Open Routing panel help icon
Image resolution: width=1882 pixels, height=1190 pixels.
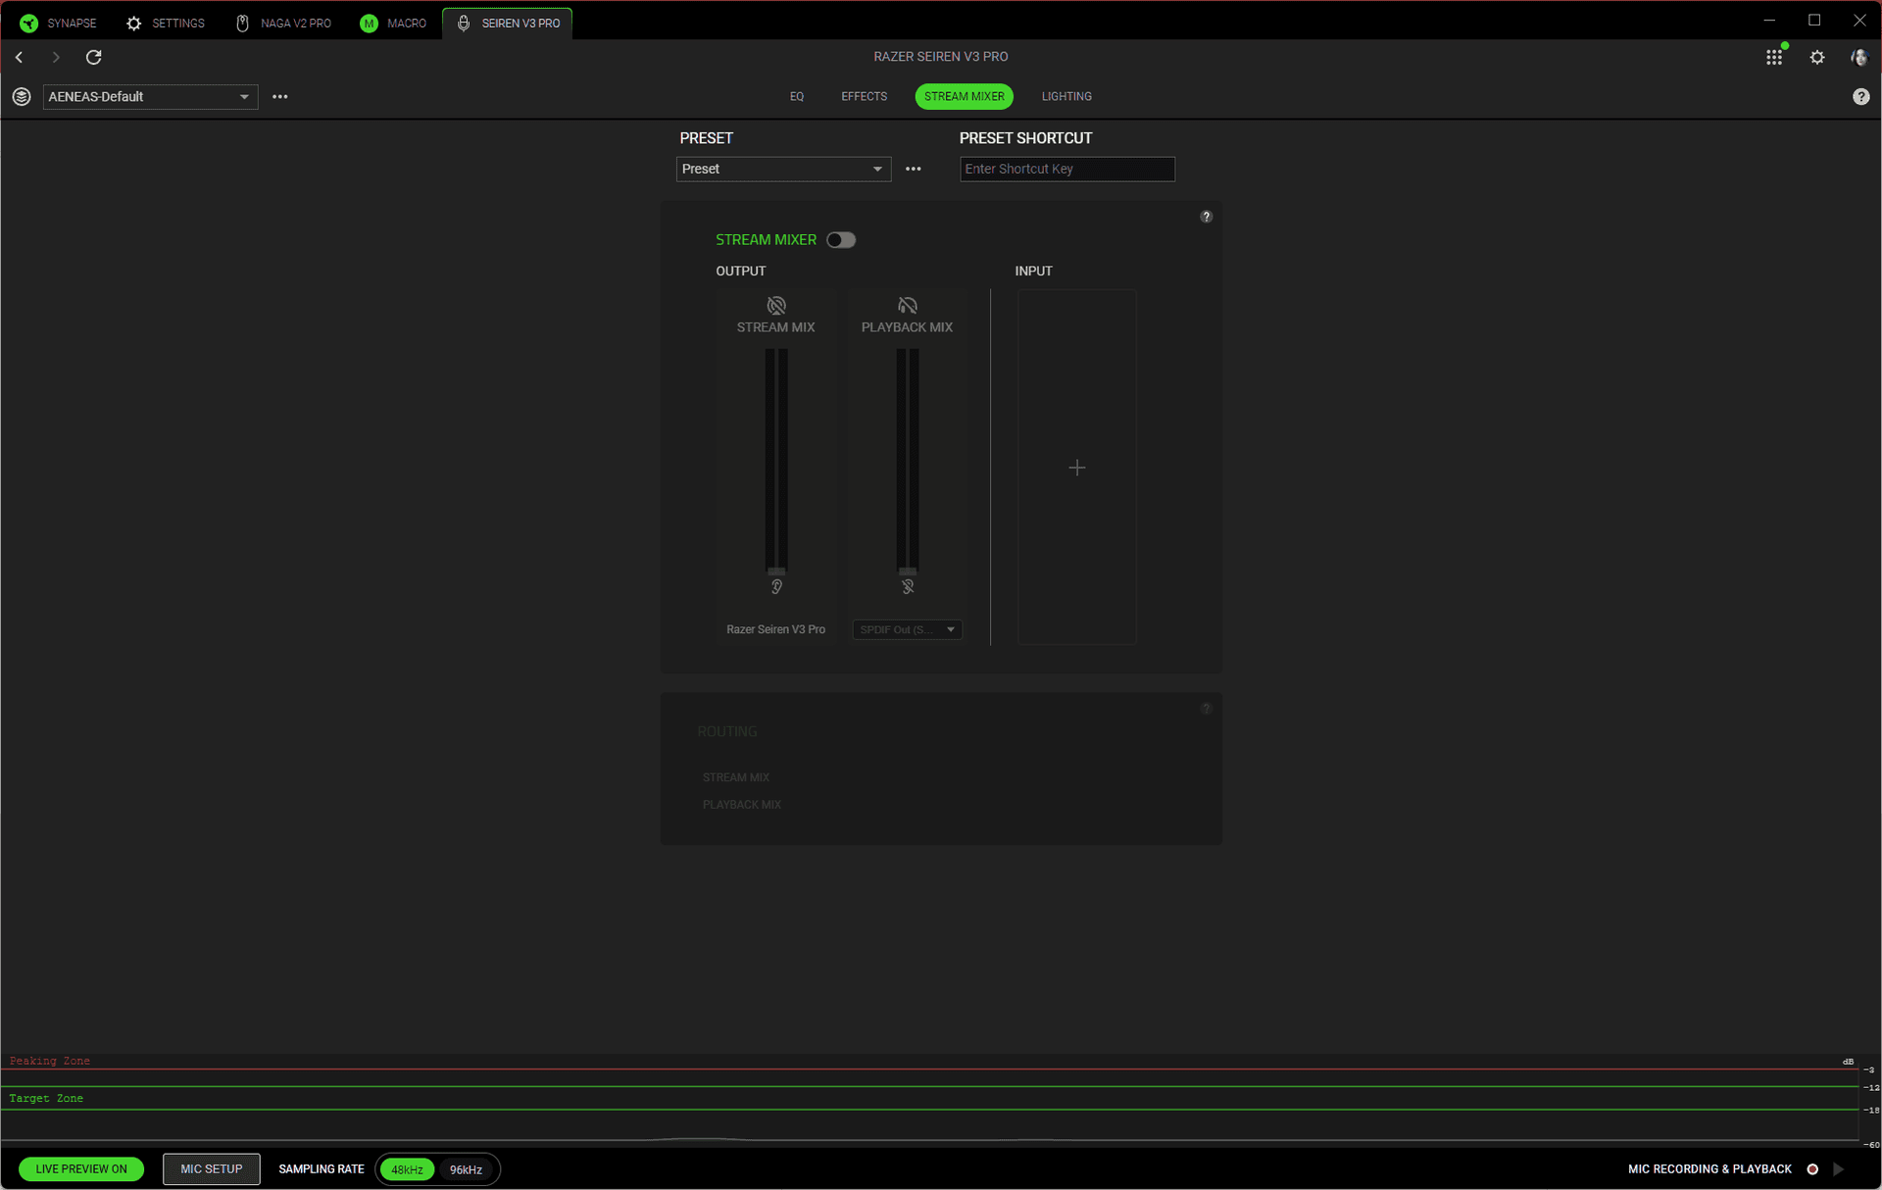coord(1207,709)
